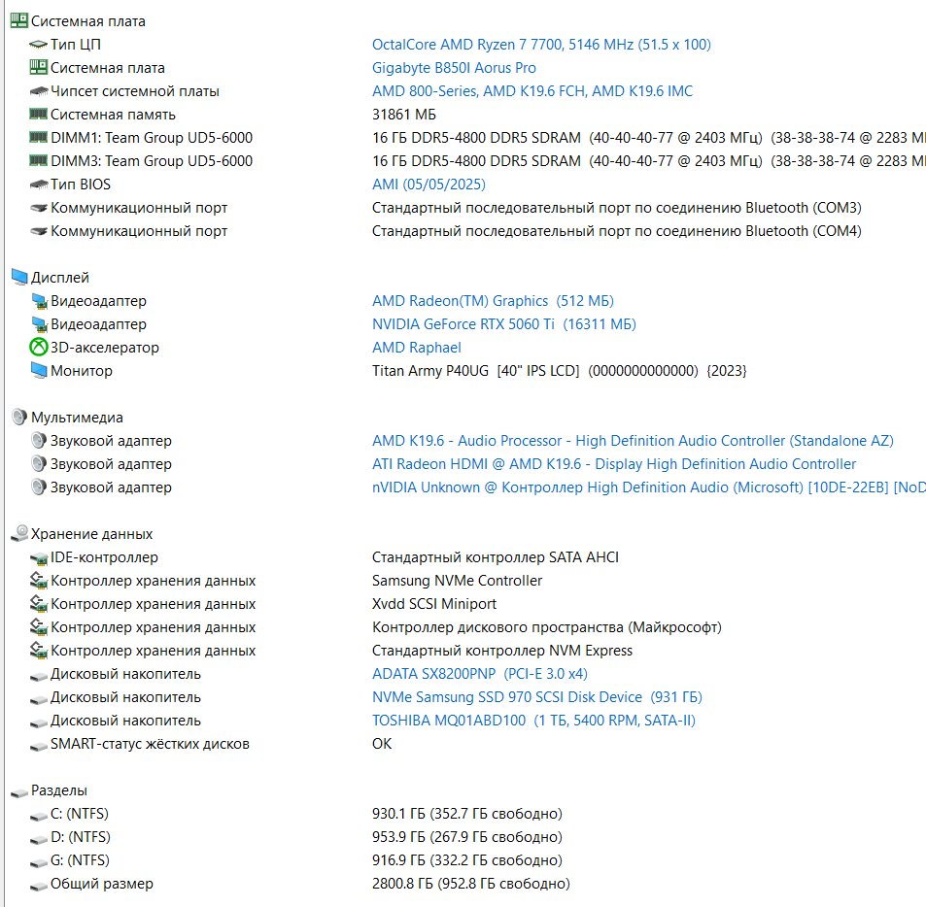This screenshot has width=926, height=907.
Task: Select the 953.9 ГБ D: partition size
Action: click(466, 837)
